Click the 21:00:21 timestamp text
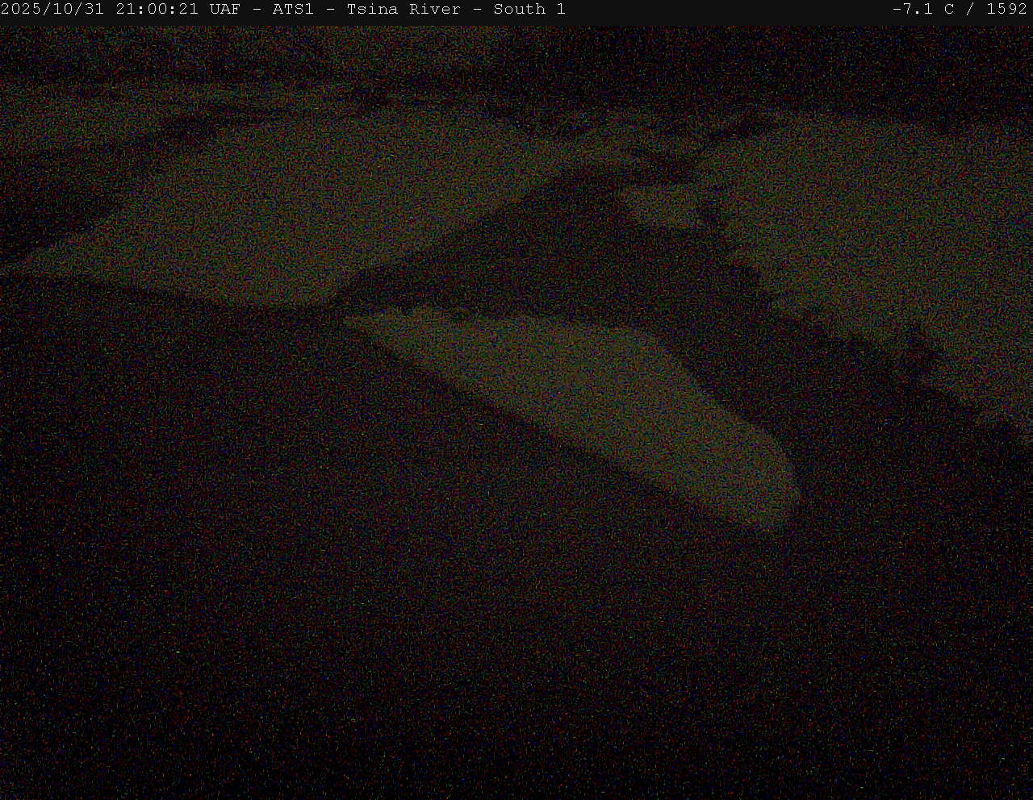The width and height of the screenshot is (1033, 800). pos(157,10)
